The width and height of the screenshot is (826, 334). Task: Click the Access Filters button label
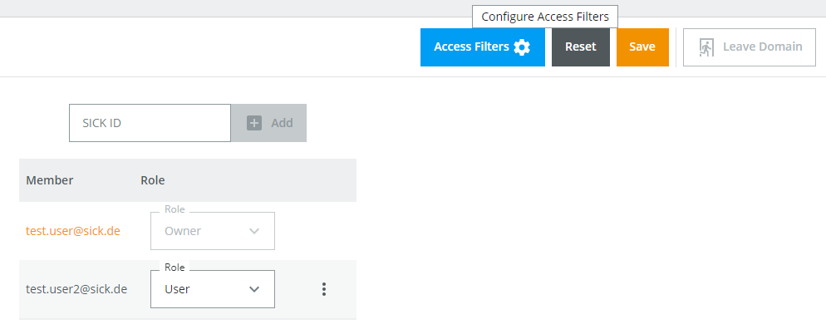click(x=471, y=47)
